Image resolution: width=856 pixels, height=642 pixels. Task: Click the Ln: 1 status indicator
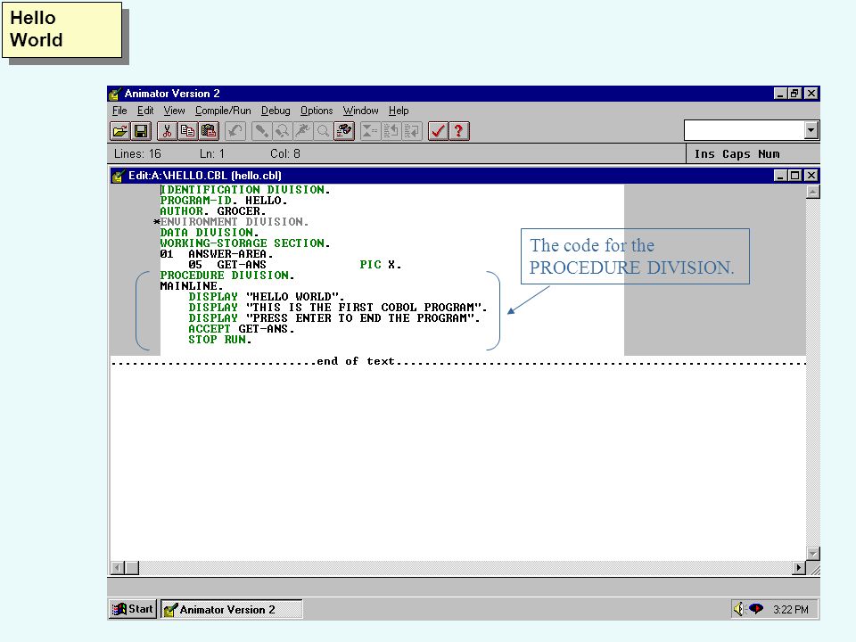click(212, 154)
